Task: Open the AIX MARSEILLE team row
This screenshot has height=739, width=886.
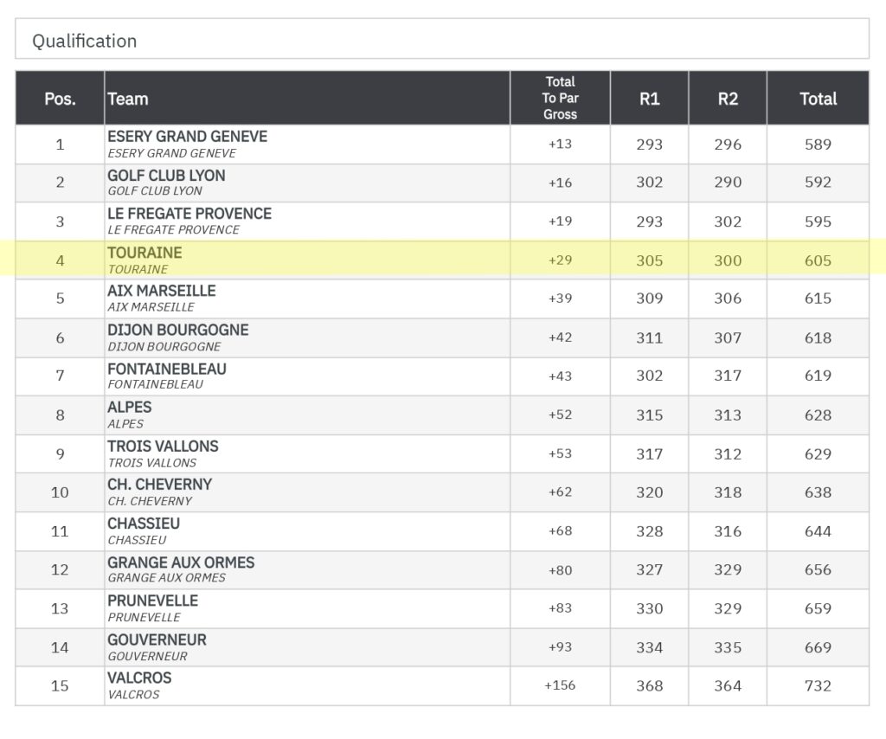Action: (x=161, y=291)
